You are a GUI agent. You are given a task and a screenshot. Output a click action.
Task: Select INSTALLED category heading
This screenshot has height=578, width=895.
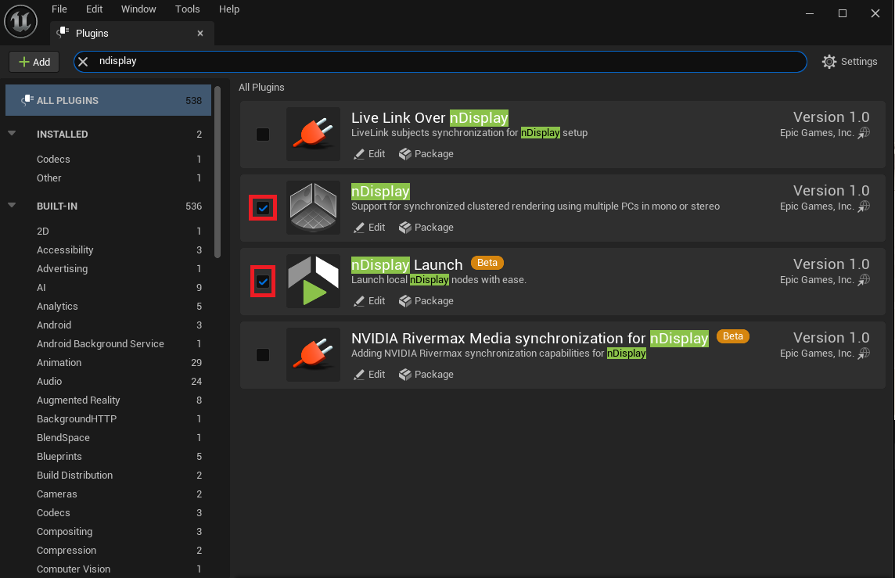pyautogui.click(x=63, y=134)
